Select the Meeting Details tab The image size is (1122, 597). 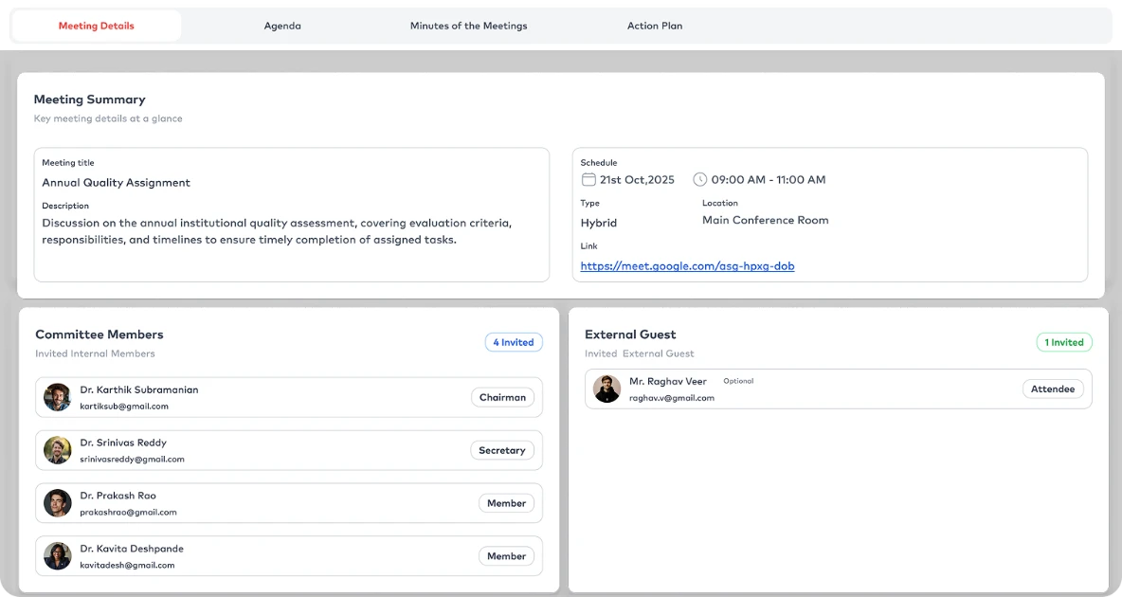click(x=97, y=27)
